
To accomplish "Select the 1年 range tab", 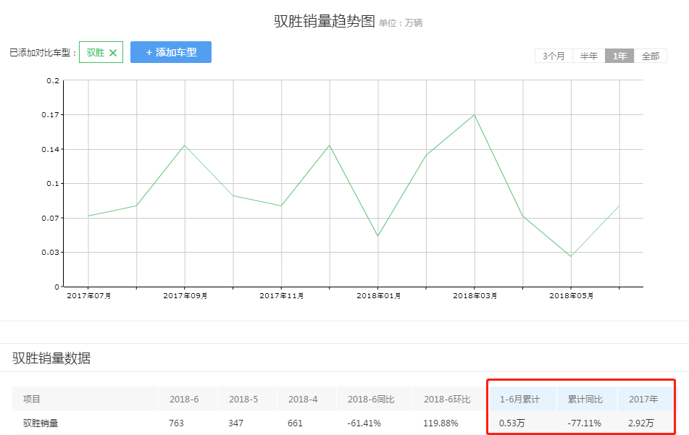I will pos(619,56).
